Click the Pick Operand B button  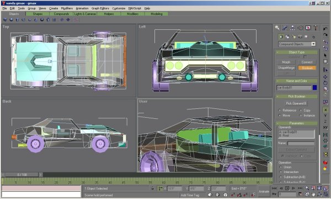(x=296, y=103)
